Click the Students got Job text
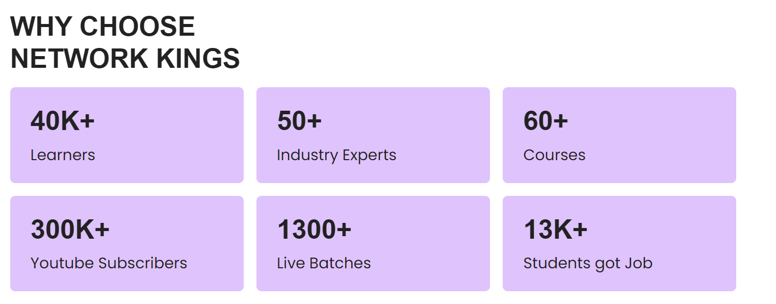This screenshot has height=304, width=776. click(x=588, y=264)
